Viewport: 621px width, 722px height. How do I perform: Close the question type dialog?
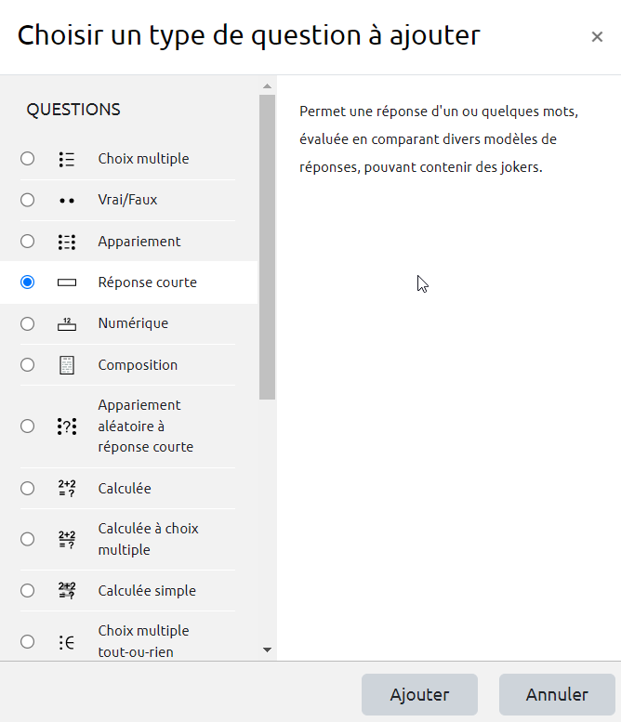[597, 37]
